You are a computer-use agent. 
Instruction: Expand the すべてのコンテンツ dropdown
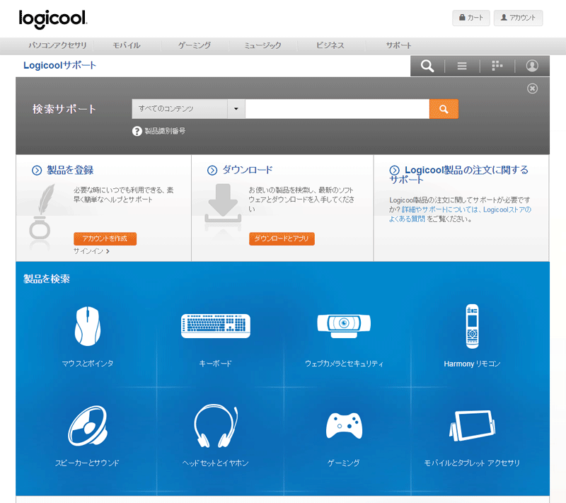pos(188,109)
